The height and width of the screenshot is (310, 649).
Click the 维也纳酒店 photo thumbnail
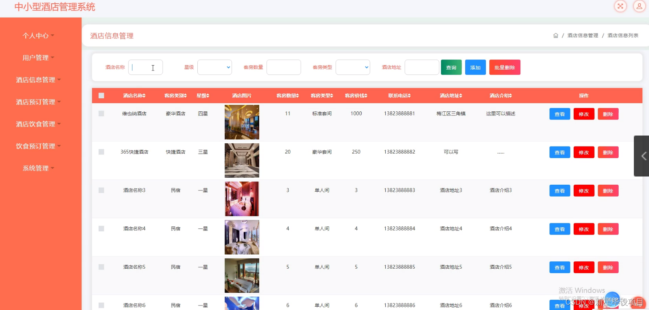[x=242, y=122]
